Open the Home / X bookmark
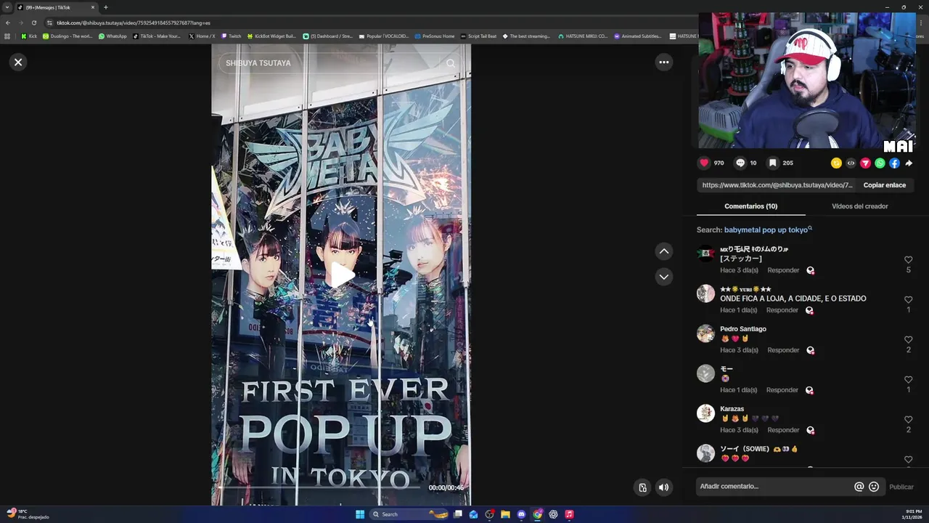The width and height of the screenshot is (929, 523). [202, 36]
